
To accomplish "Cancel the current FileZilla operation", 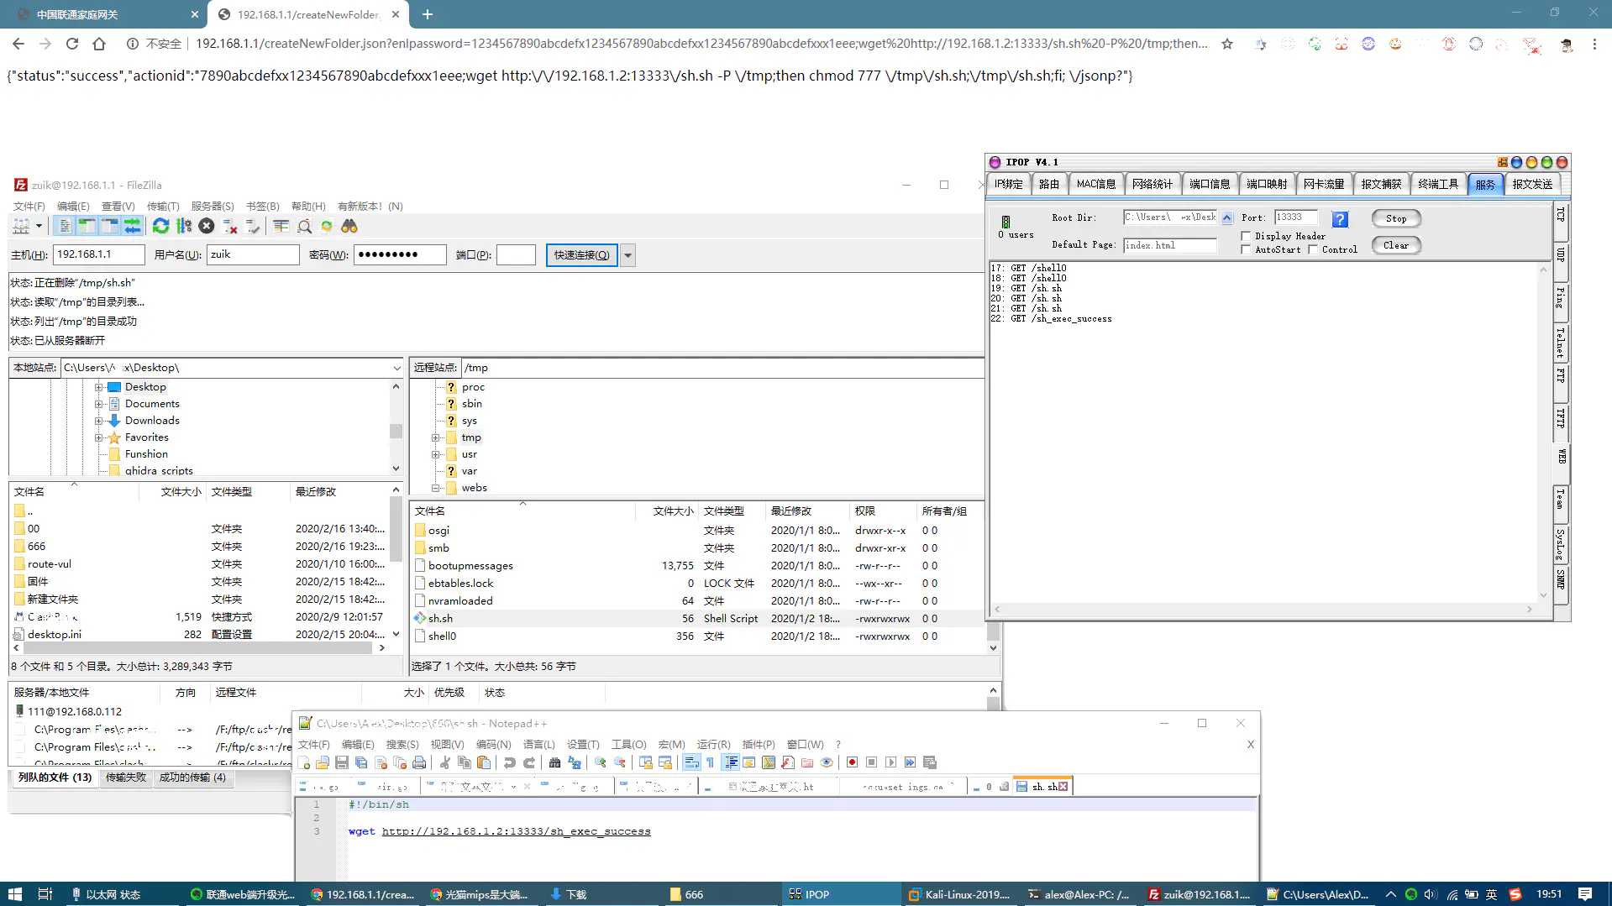I will tap(207, 226).
